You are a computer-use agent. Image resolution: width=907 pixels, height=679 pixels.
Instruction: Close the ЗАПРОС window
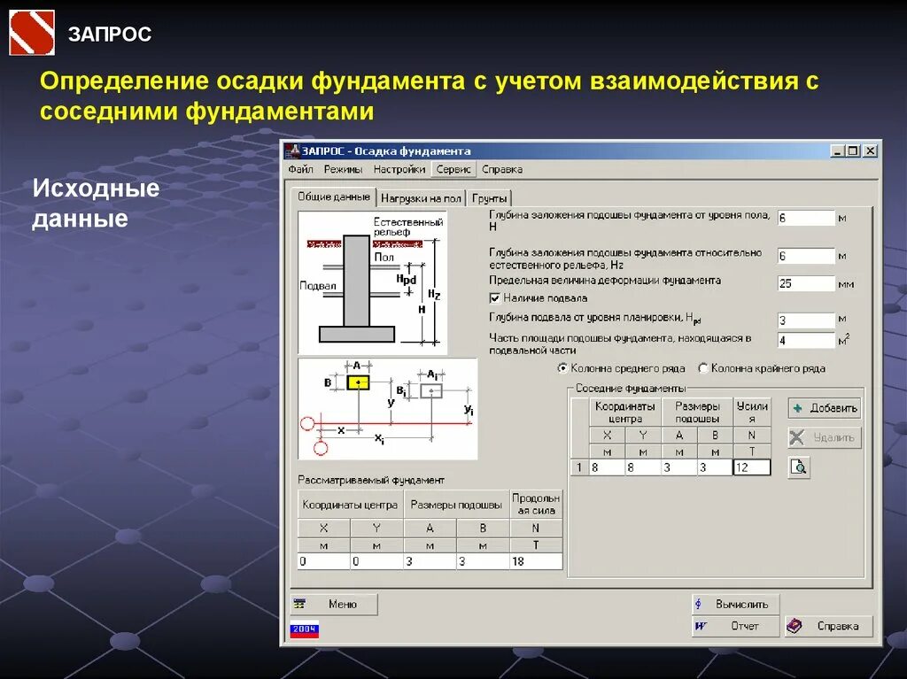tap(871, 151)
